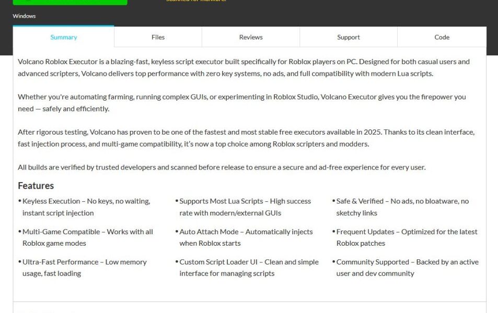Screen dimensions: 498x313
Task: Click the Community Supported feature bullet
Action: [x=408, y=267]
